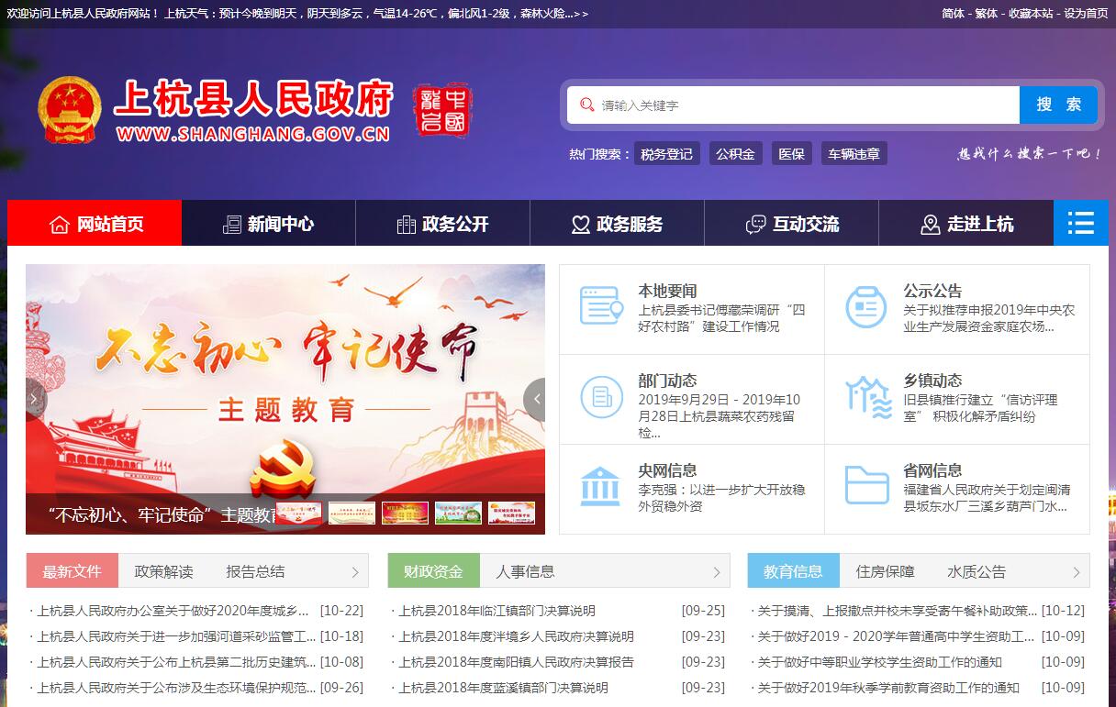Image resolution: width=1116 pixels, height=707 pixels.
Task: Click the 公示公告 announcement icon
Action: coord(865,306)
